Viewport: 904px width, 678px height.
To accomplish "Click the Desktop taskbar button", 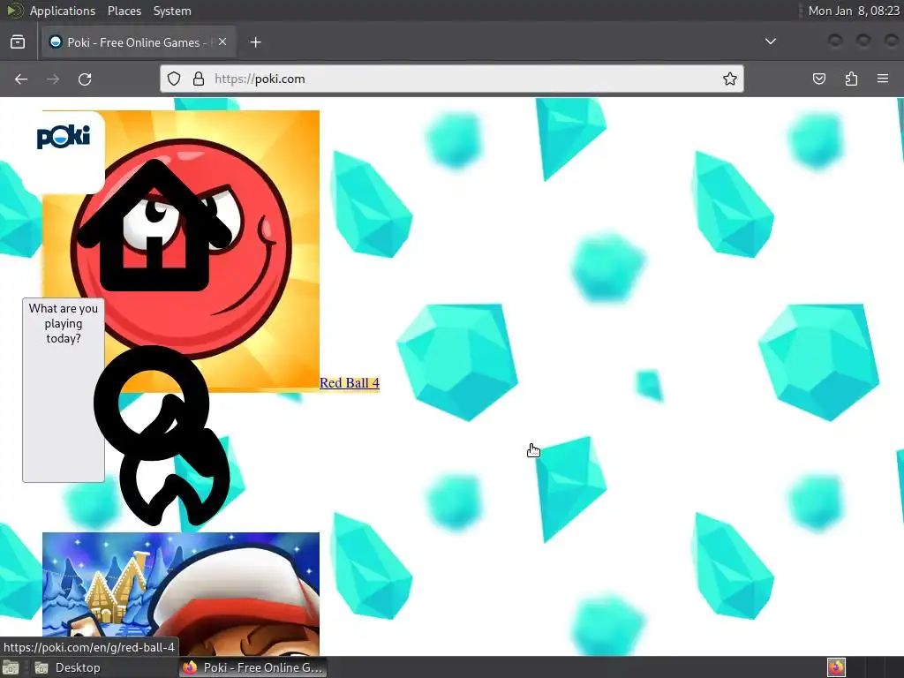I will pos(68,667).
